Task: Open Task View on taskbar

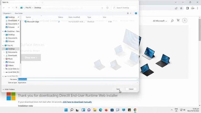Action: (x=77, y=110)
